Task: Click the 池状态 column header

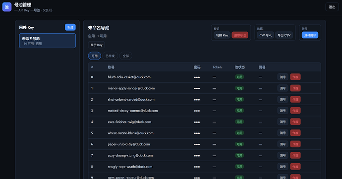Action: [240, 67]
